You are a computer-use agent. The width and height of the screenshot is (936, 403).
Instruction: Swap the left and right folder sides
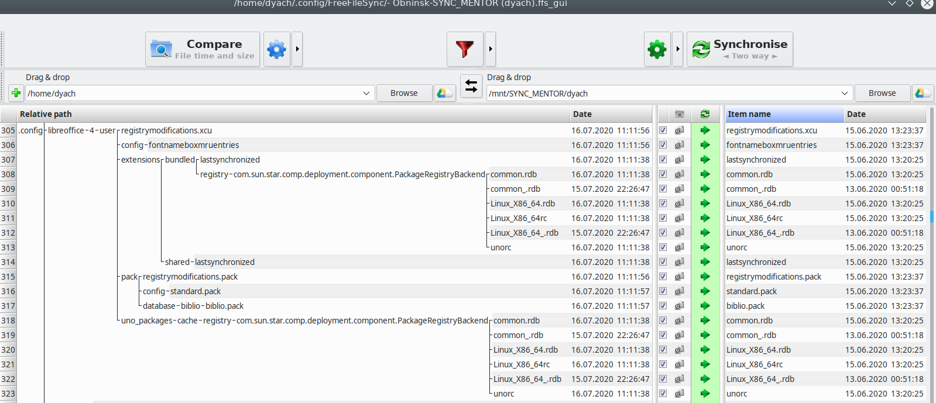click(x=471, y=87)
